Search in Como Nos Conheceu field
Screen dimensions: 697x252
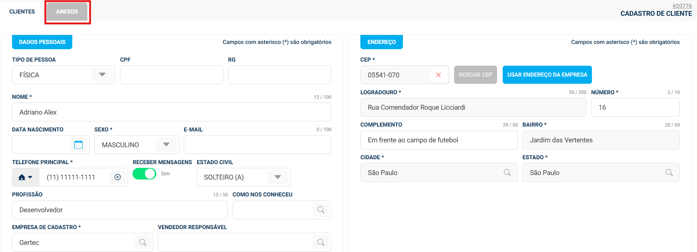320,210
